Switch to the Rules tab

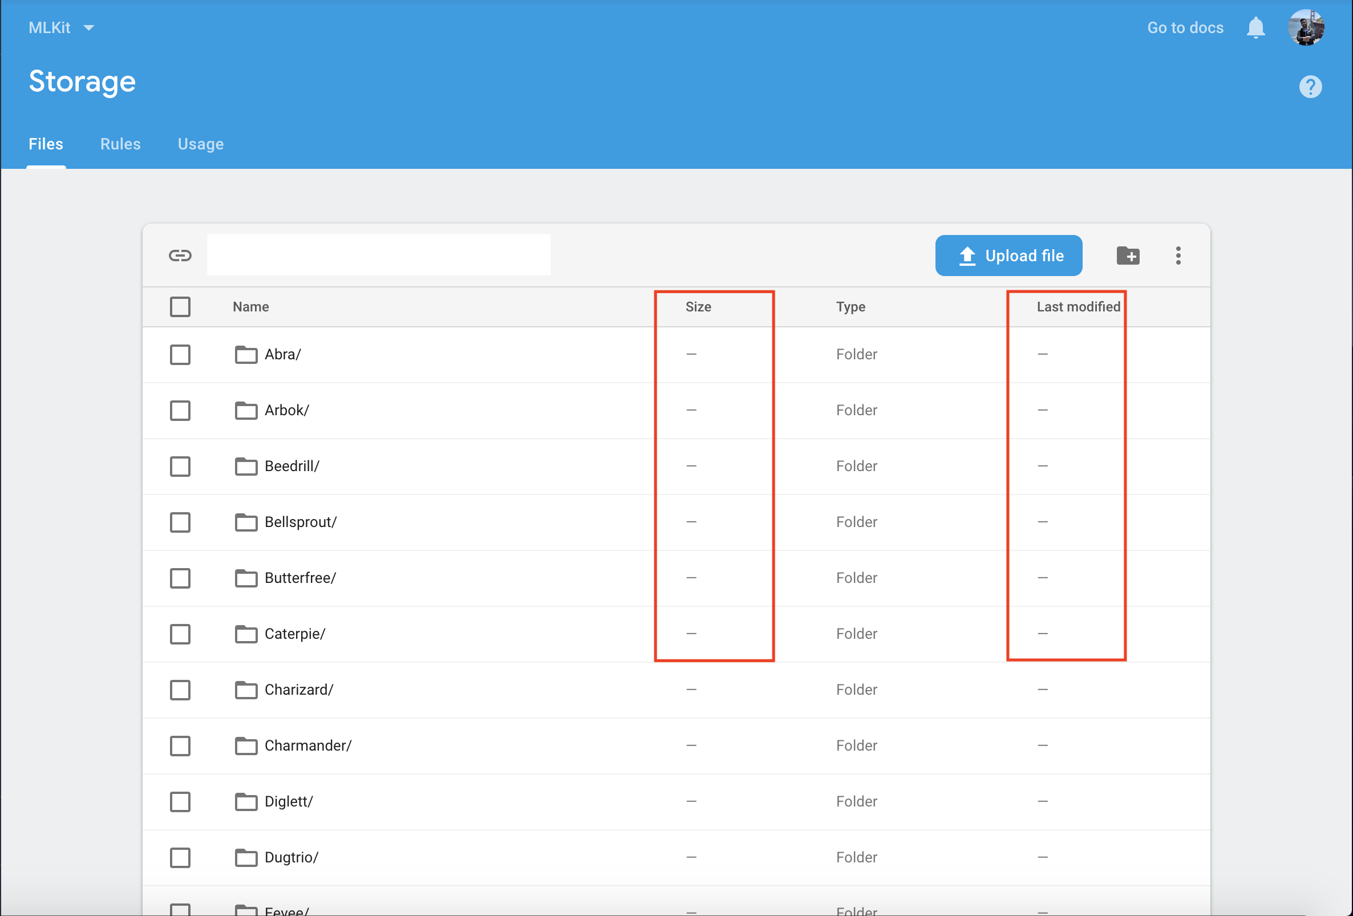pos(120,144)
